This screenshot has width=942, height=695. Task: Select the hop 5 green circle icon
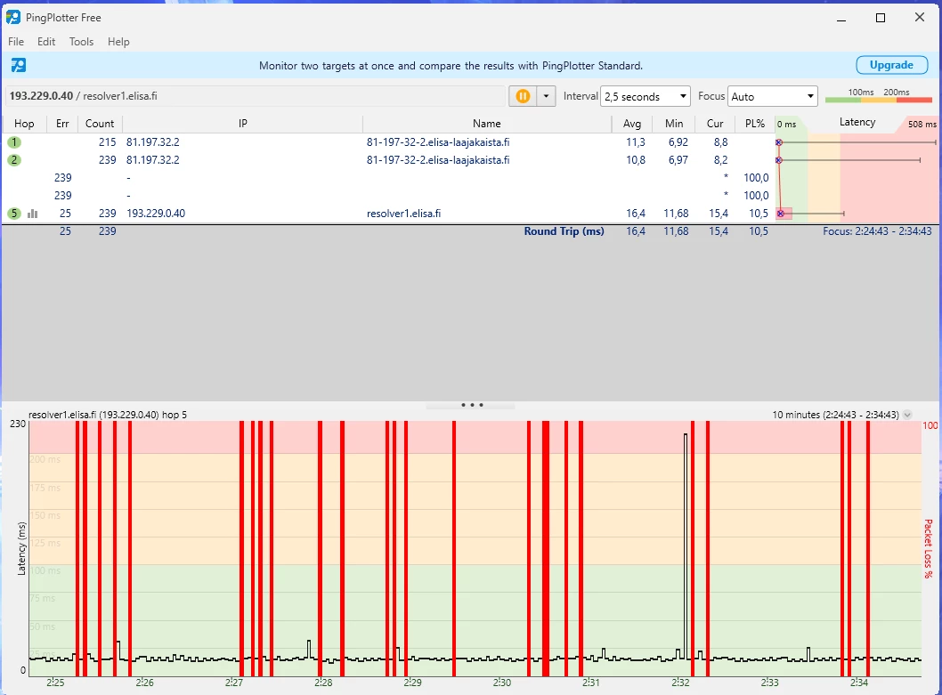click(x=14, y=214)
